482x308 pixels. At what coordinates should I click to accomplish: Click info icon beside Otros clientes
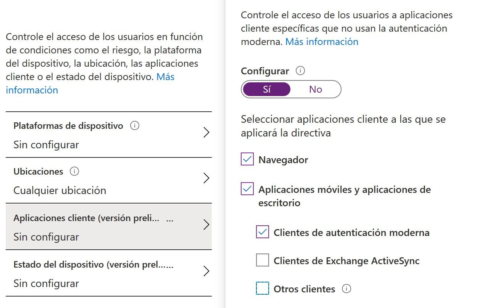pyautogui.click(x=347, y=289)
